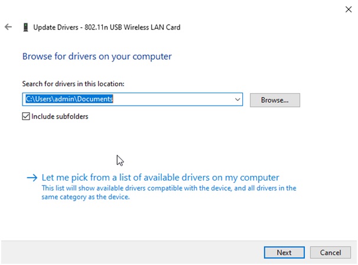
Task: Click the blue arrow icon beside Let me pick
Action: click(x=31, y=178)
